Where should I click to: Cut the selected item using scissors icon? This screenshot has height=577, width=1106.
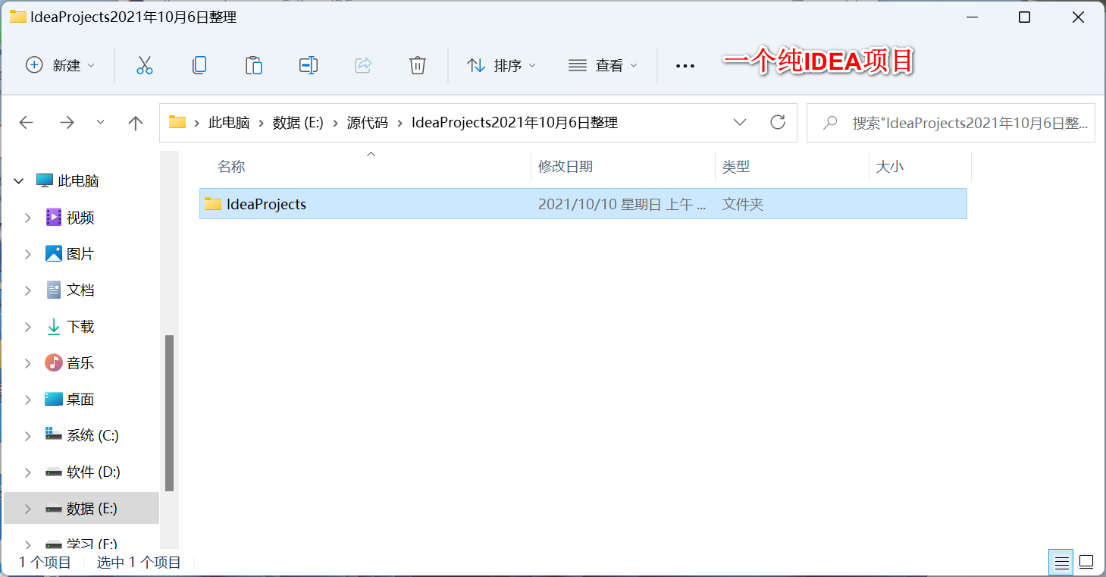click(144, 65)
